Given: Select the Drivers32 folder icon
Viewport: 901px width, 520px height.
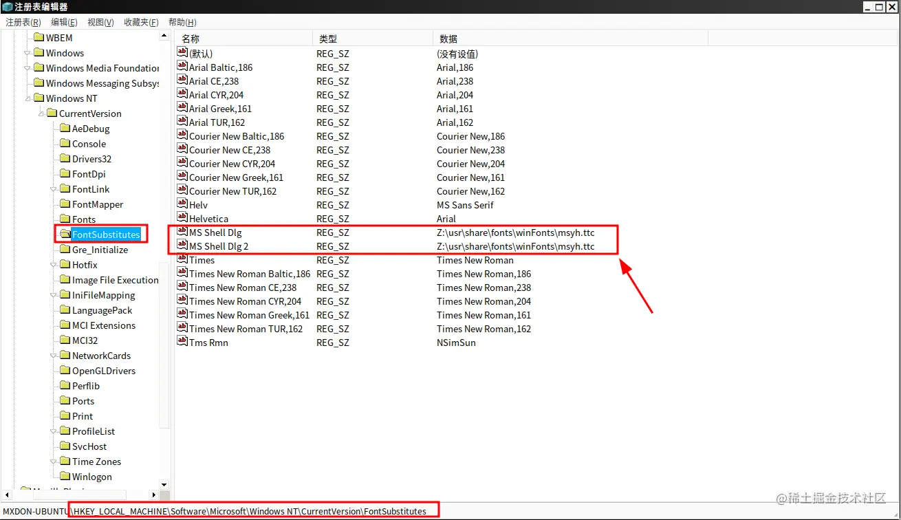Looking at the screenshot, I should tap(65, 159).
